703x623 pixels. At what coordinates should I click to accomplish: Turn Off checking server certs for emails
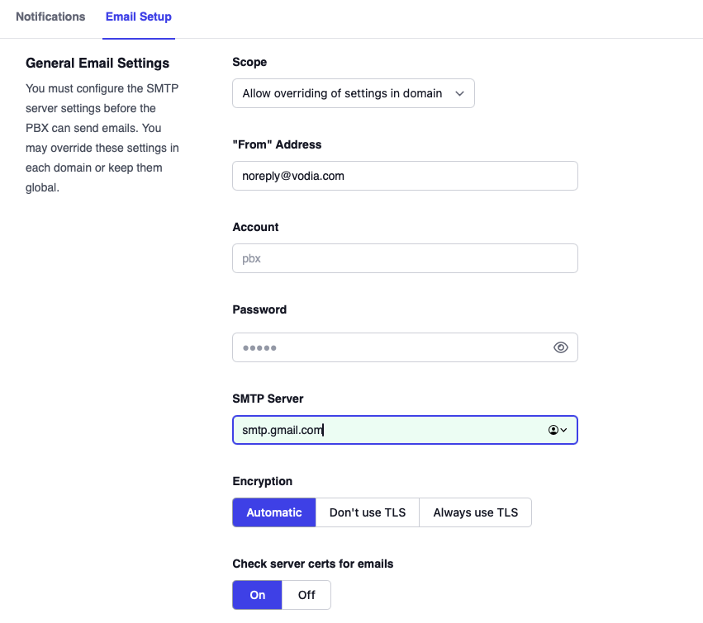tap(306, 595)
